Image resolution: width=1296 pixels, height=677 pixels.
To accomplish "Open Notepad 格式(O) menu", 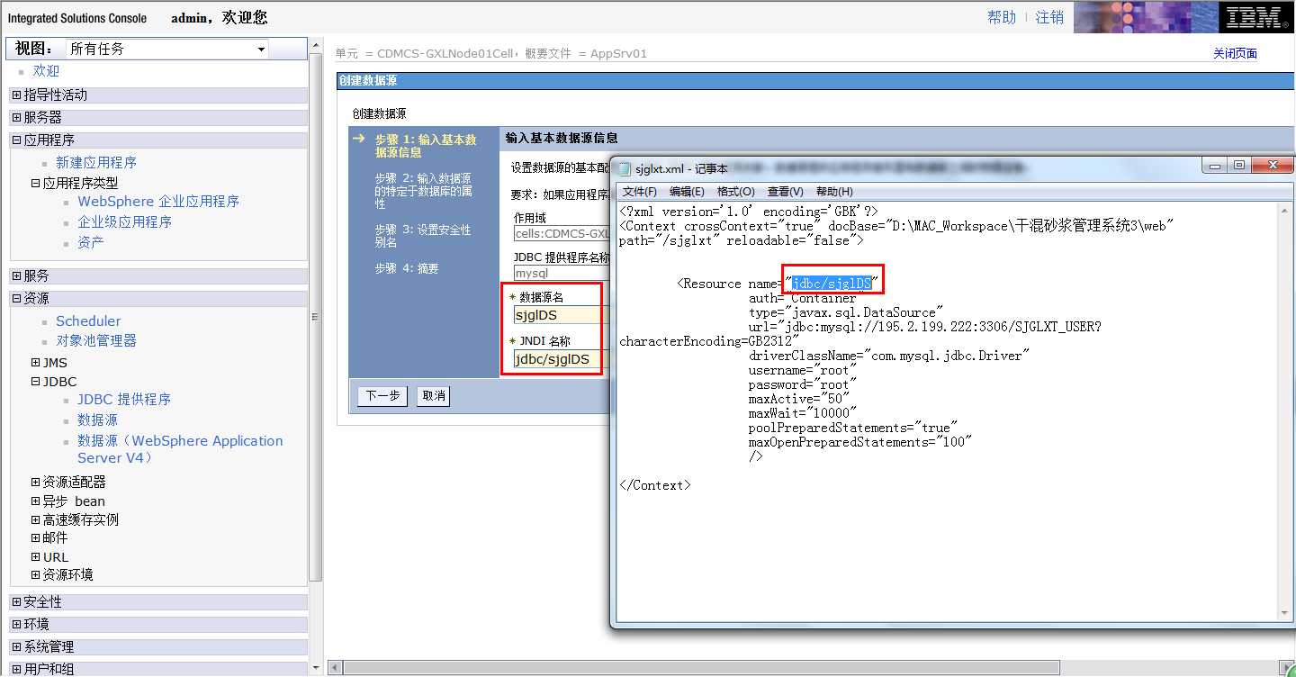I will 735,192.
